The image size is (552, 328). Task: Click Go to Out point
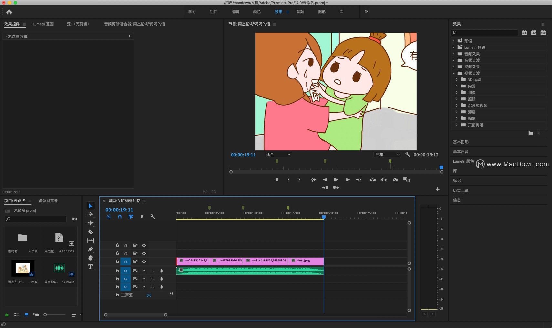pyautogui.click(x=359, y=180)
